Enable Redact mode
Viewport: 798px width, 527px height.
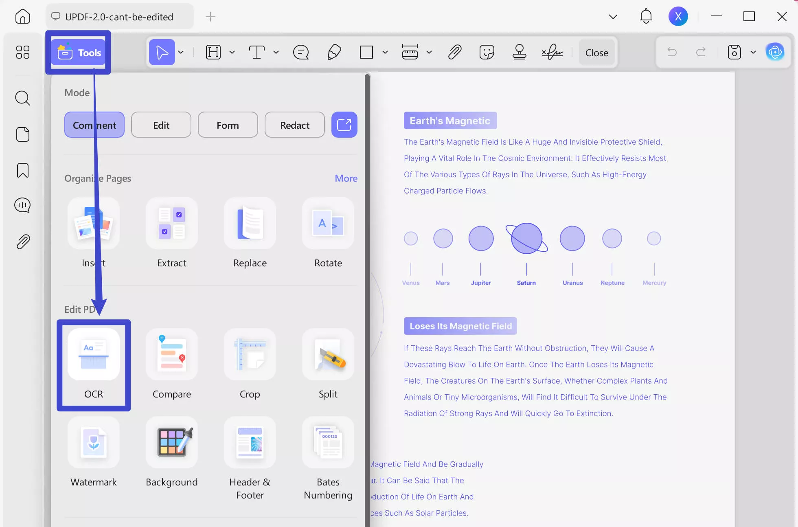click(x=294, y=125)
